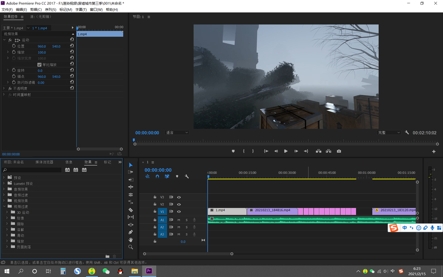Select the 1.mp4 clip in timeline
Screen dimensions: 443x277
tap(227, 211)
